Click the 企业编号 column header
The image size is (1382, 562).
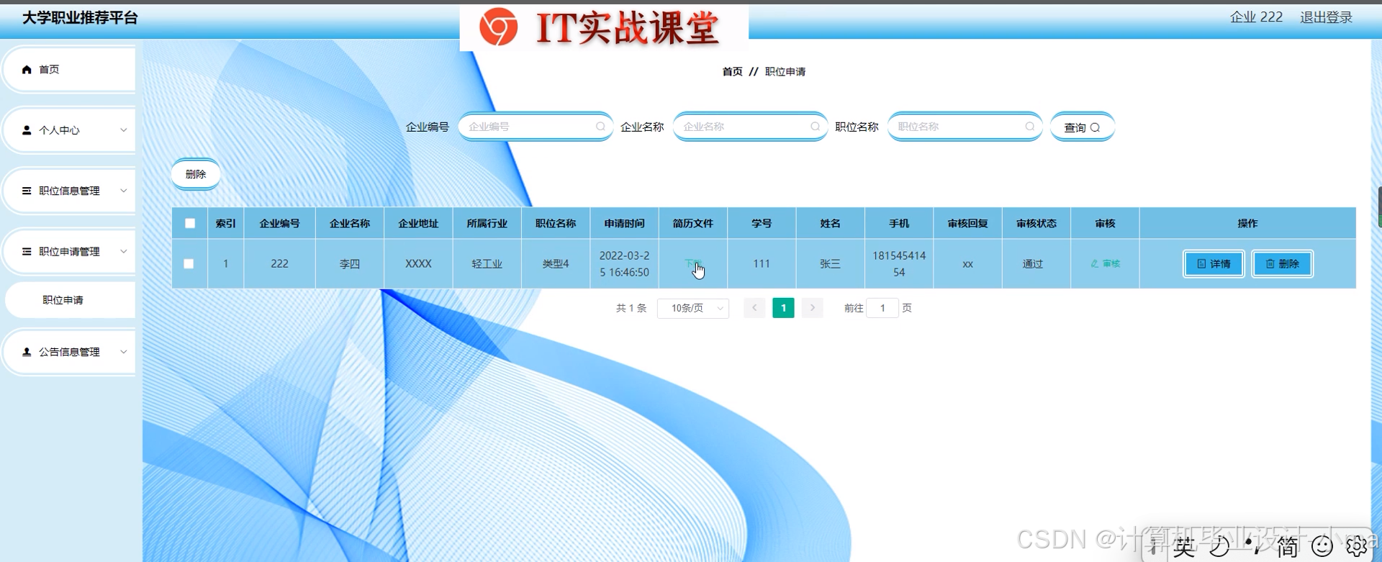click(279, 224)
